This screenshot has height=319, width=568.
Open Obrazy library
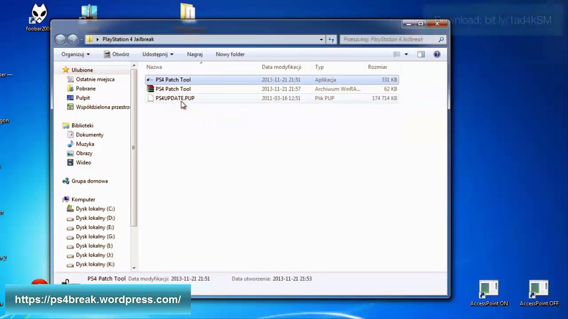point(84,153)
